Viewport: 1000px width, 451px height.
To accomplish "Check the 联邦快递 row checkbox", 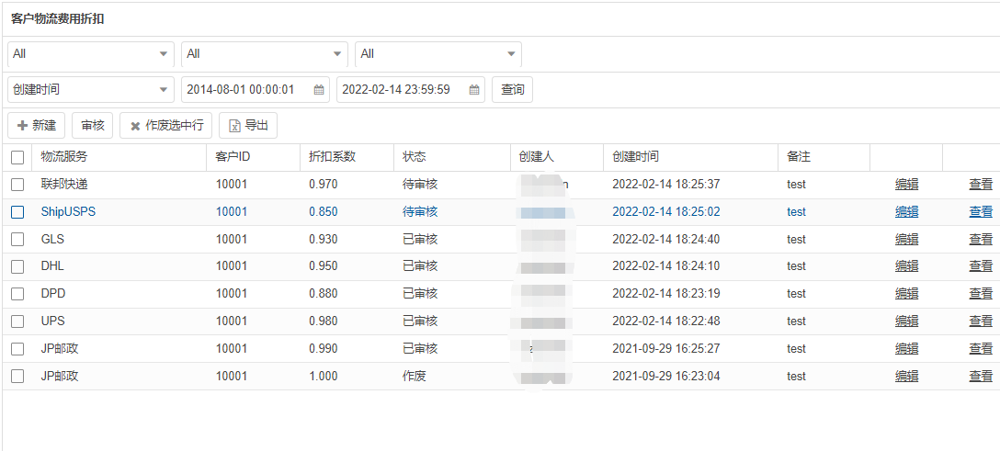I will [17, 185].
